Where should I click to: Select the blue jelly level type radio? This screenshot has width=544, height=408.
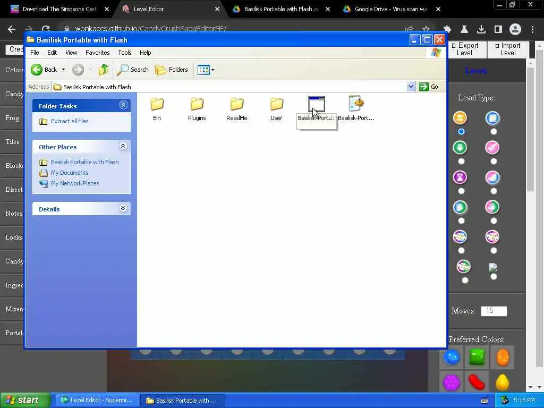point(494,132)
